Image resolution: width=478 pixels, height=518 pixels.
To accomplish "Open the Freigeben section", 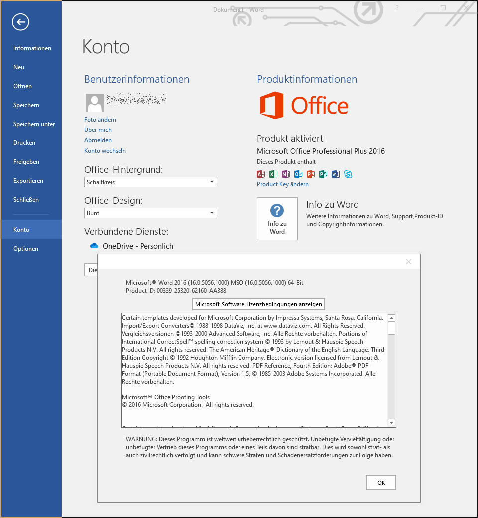I will tap(26, 162).
